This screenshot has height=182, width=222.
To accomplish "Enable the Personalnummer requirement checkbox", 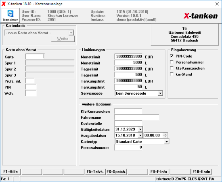I will click(x=172, y=62).
